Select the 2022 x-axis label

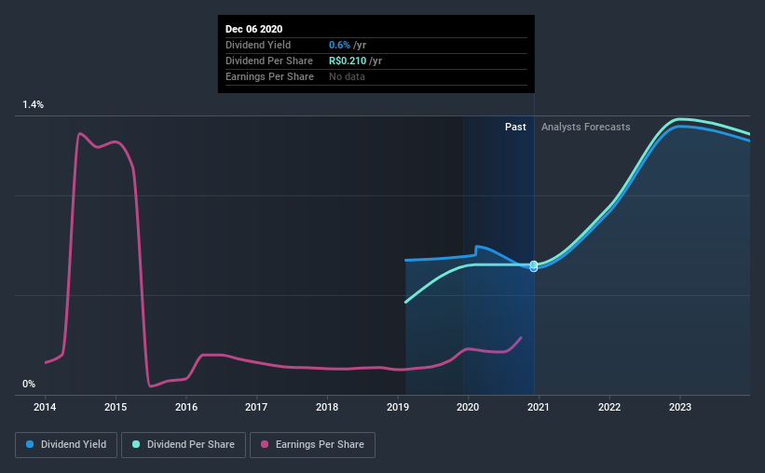tap(609, 407)
